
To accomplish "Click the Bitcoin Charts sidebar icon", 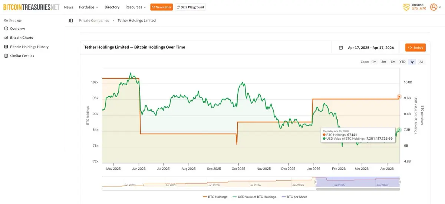I will click(6, 38).
